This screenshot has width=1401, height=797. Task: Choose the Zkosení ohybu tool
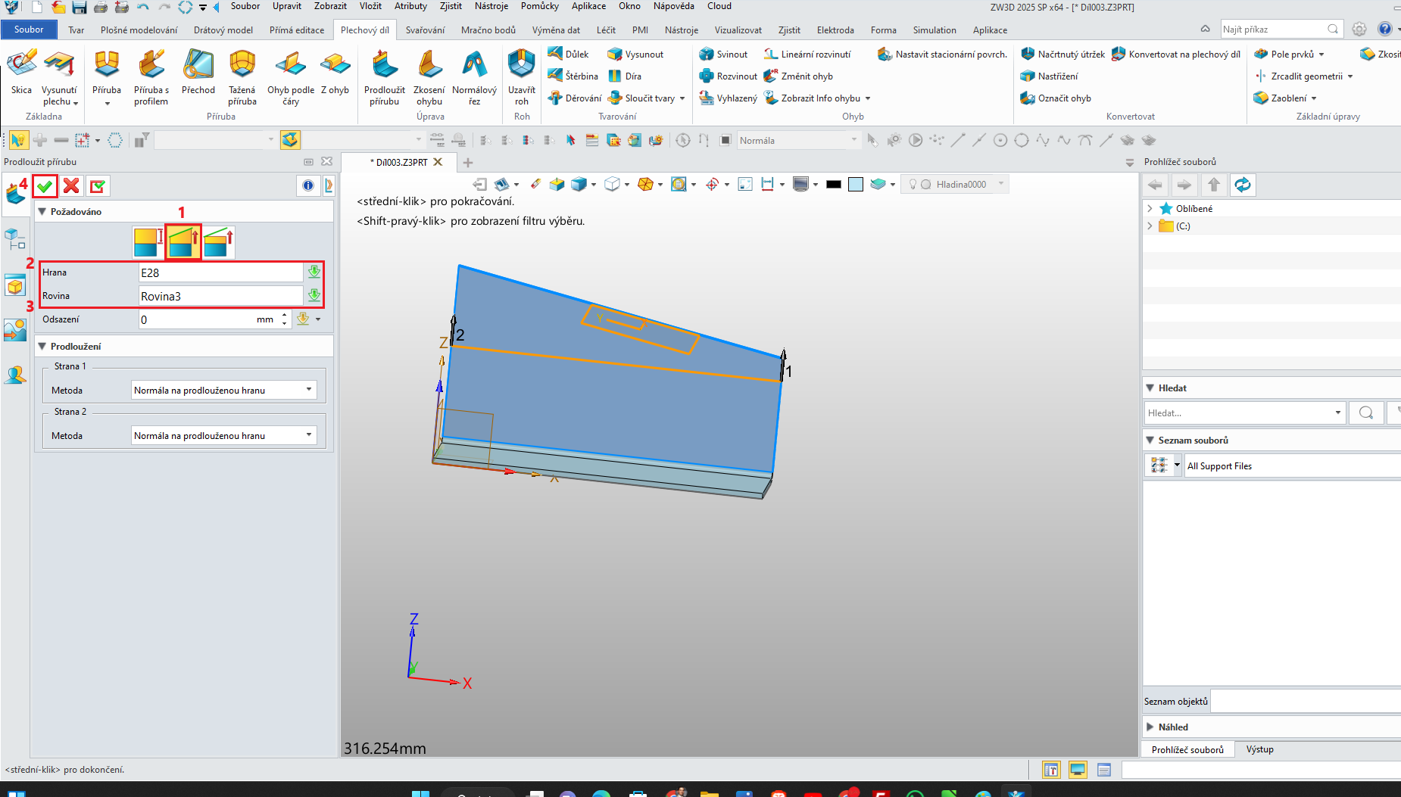pyautogui.click(x=429, y=77)
